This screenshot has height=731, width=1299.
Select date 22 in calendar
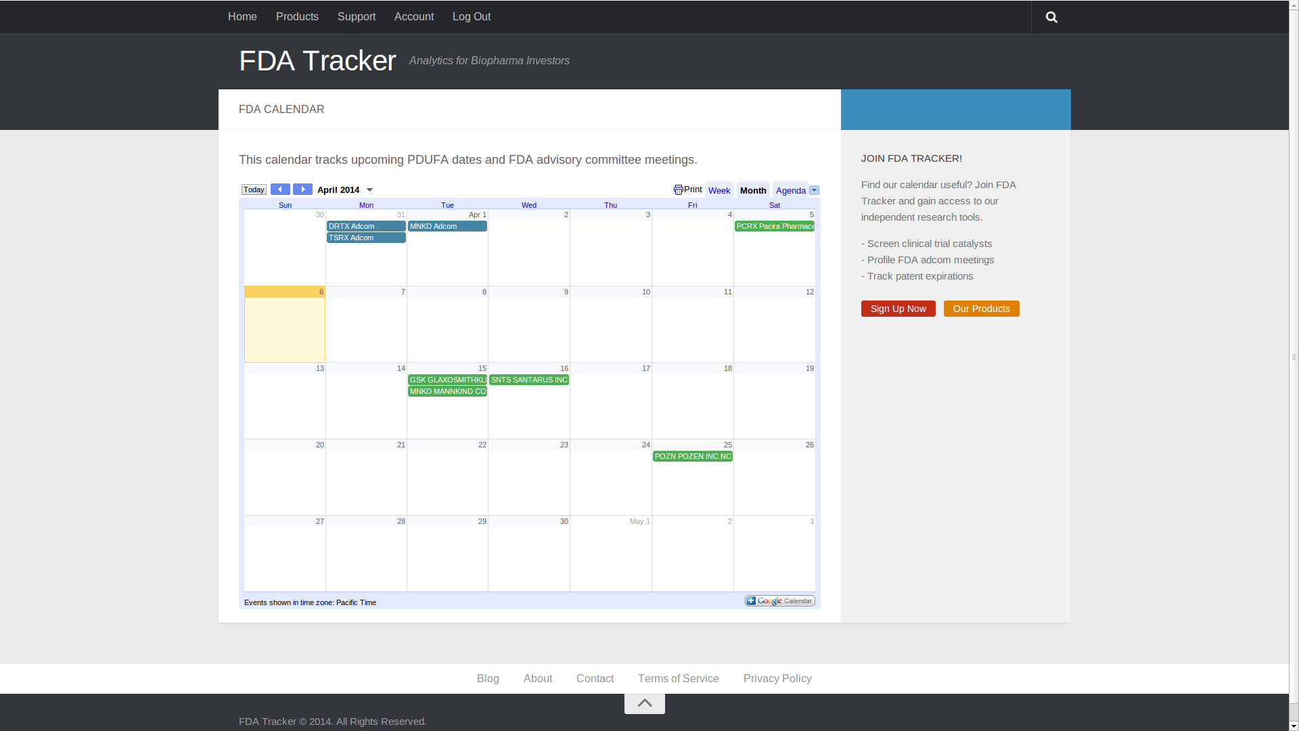tap(482, 445)
